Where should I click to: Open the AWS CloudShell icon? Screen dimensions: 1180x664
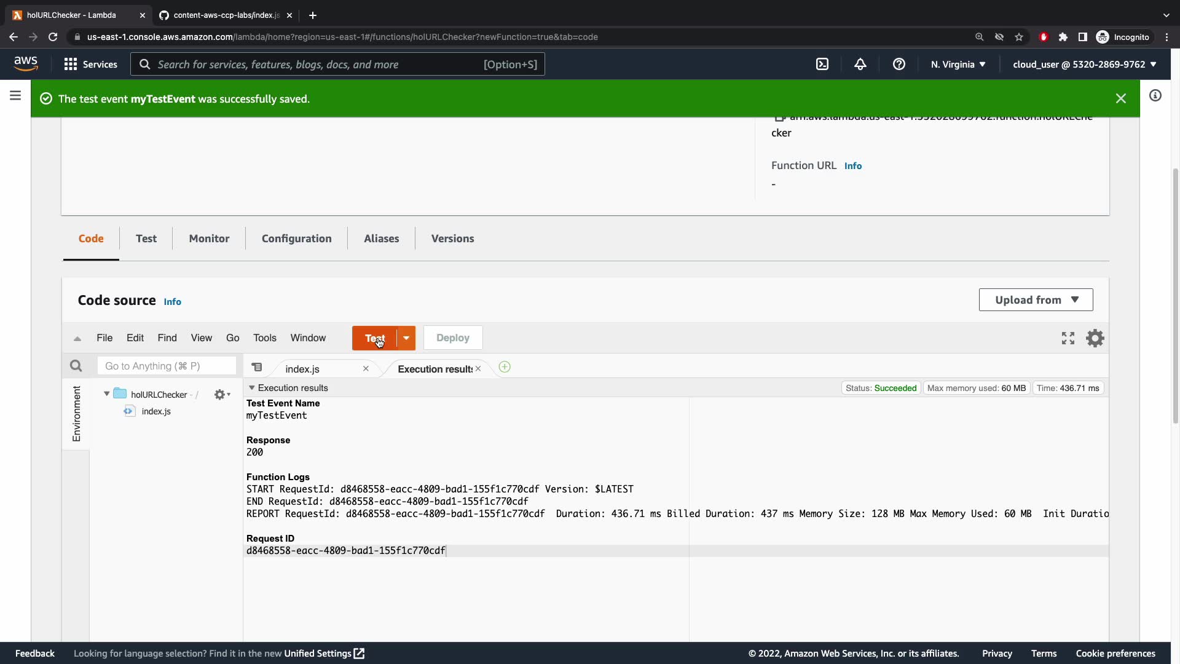(x=822, y=64)
